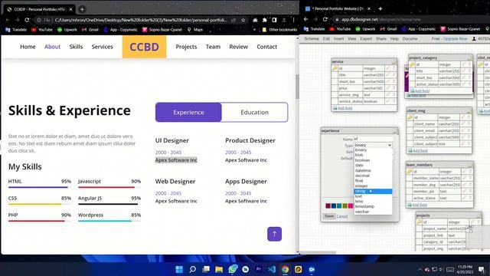490x276 pixels.
Task: Click the scroll-to-top arrow button
Action: coord(274,234)
